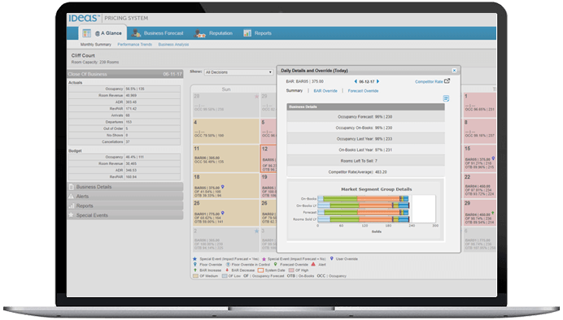563x320 pixels.
Task: Open the BAR Override link
Action: click(325, 91)
